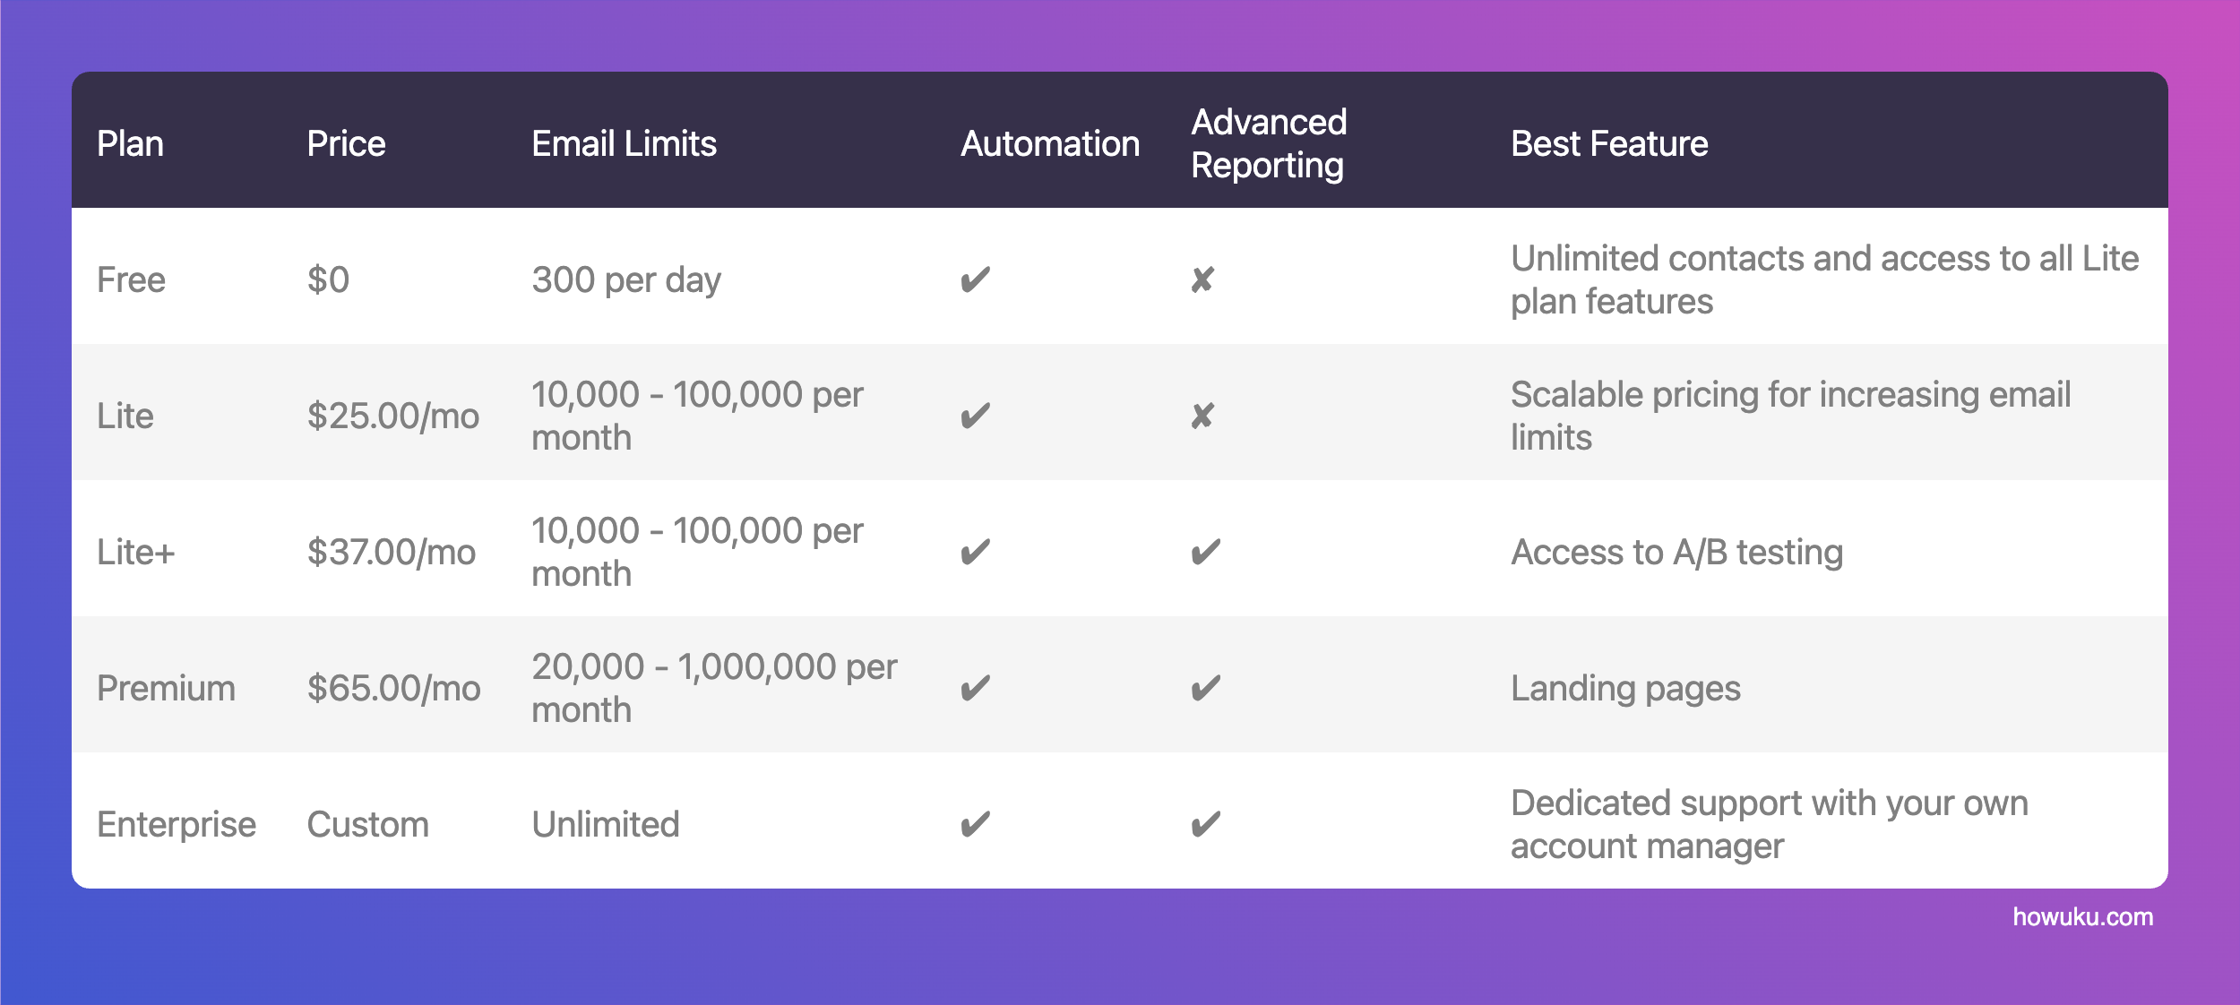
Task: Click the Premium Advanced Reporting checkmark
Action: 1205,689
